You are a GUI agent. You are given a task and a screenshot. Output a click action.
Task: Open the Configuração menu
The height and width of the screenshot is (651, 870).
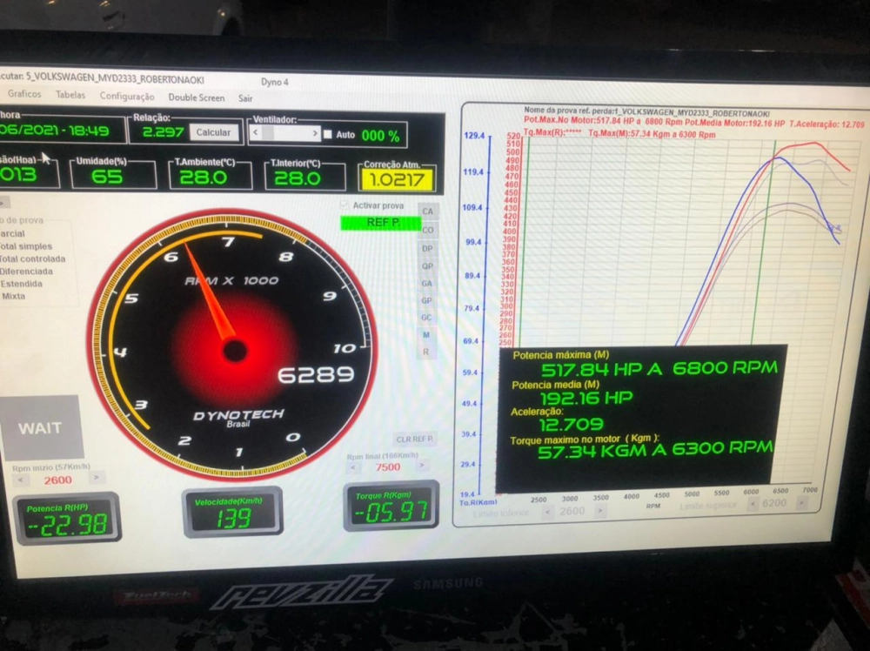[127, 96]
